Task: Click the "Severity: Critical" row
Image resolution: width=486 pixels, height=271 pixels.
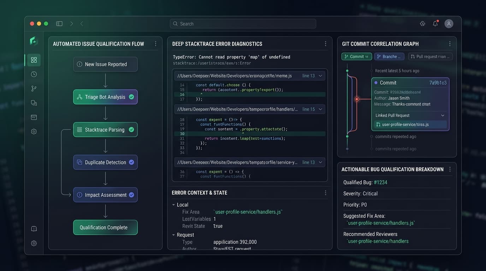Action: pyautogui.click(x=397, y=193)
